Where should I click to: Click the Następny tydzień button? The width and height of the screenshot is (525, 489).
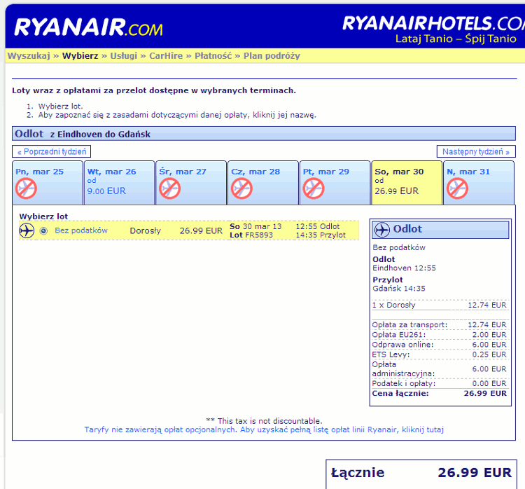[x=476, y=151]
